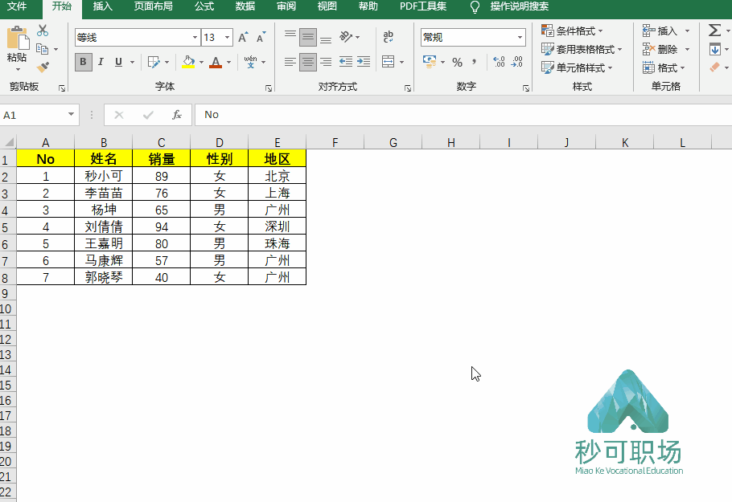Open the 数字 dialog launcher
Viewport: 732px width, 502px height.
[x=526, y=88]
